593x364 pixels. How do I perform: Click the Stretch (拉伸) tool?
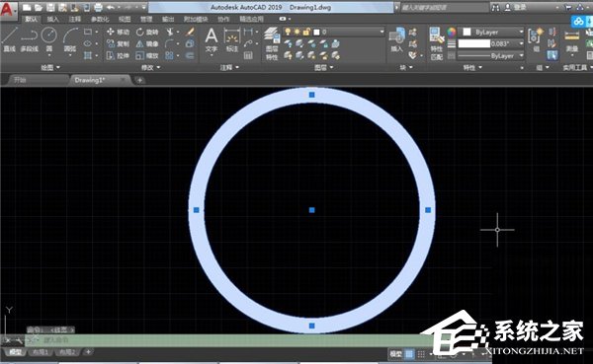click(x=118, y=55)
